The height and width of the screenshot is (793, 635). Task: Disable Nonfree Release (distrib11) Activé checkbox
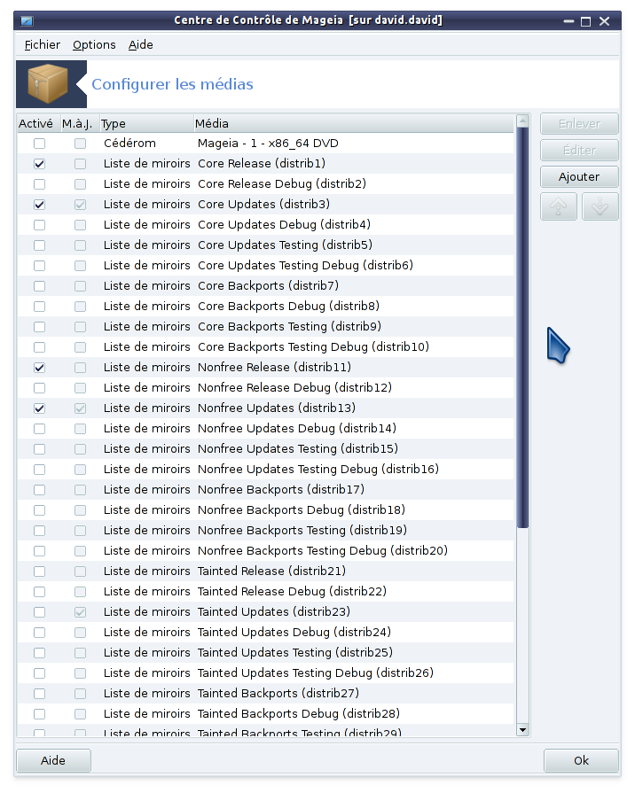coord(40,368)
